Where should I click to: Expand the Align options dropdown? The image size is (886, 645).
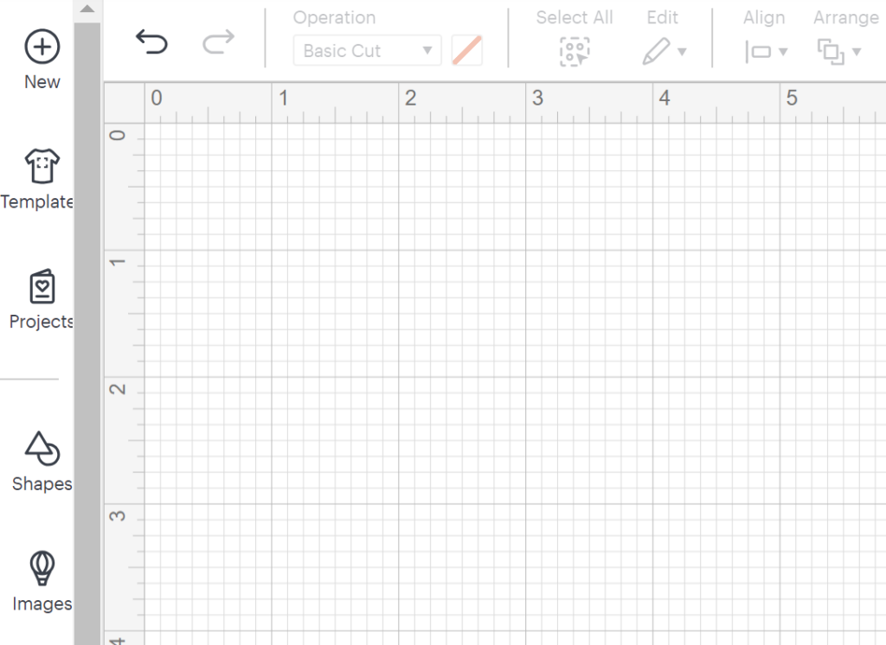tap(765, 52)
